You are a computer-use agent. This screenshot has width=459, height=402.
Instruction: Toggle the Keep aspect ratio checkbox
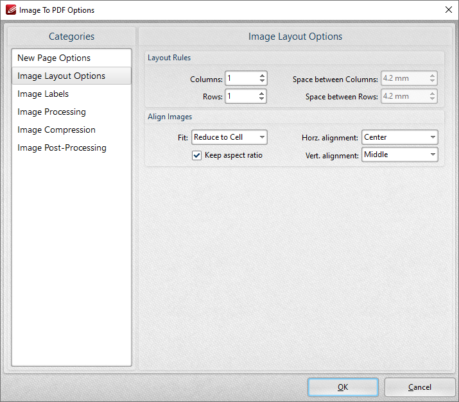pyautogui.click(x=196, y=155)
